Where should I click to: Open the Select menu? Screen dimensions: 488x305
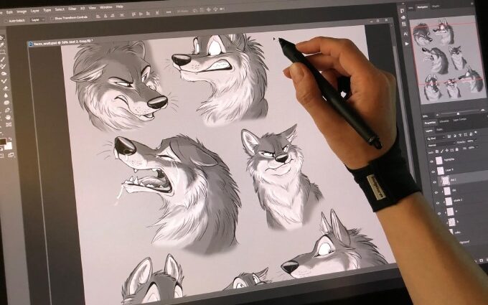(60, 9)
